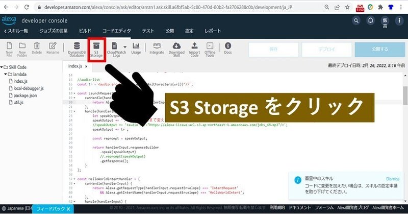
Task: Switch to the テスト tab
Action: [148, 31]
